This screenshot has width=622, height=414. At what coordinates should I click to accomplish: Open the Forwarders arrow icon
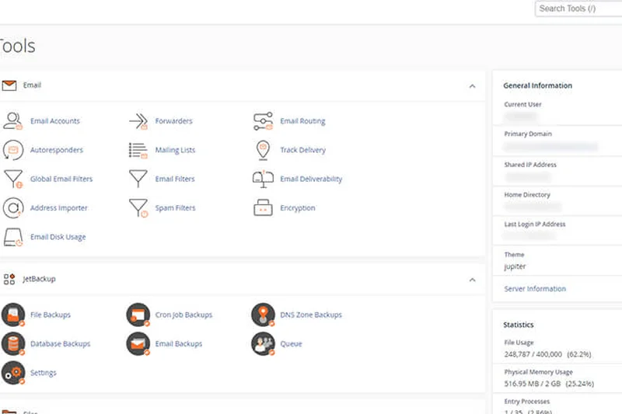[138, 121]
